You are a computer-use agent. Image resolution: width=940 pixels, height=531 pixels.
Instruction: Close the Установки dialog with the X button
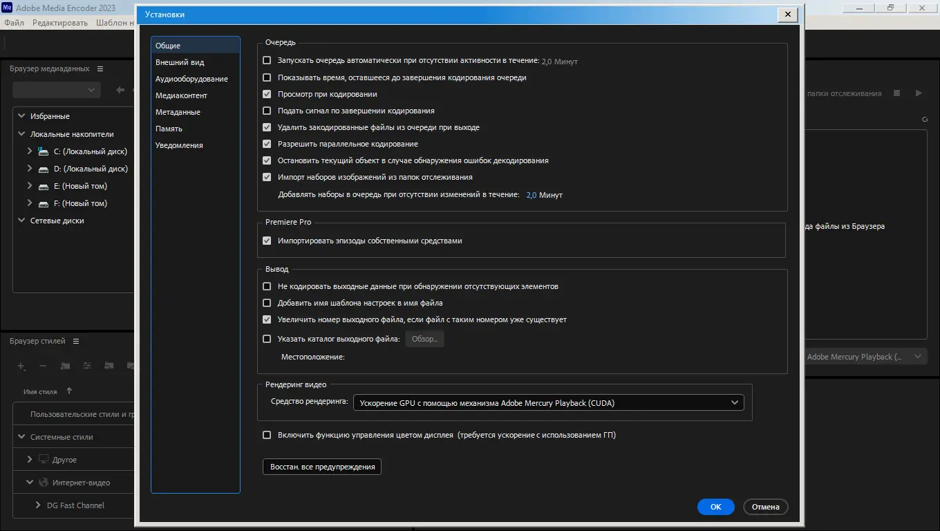788,15
